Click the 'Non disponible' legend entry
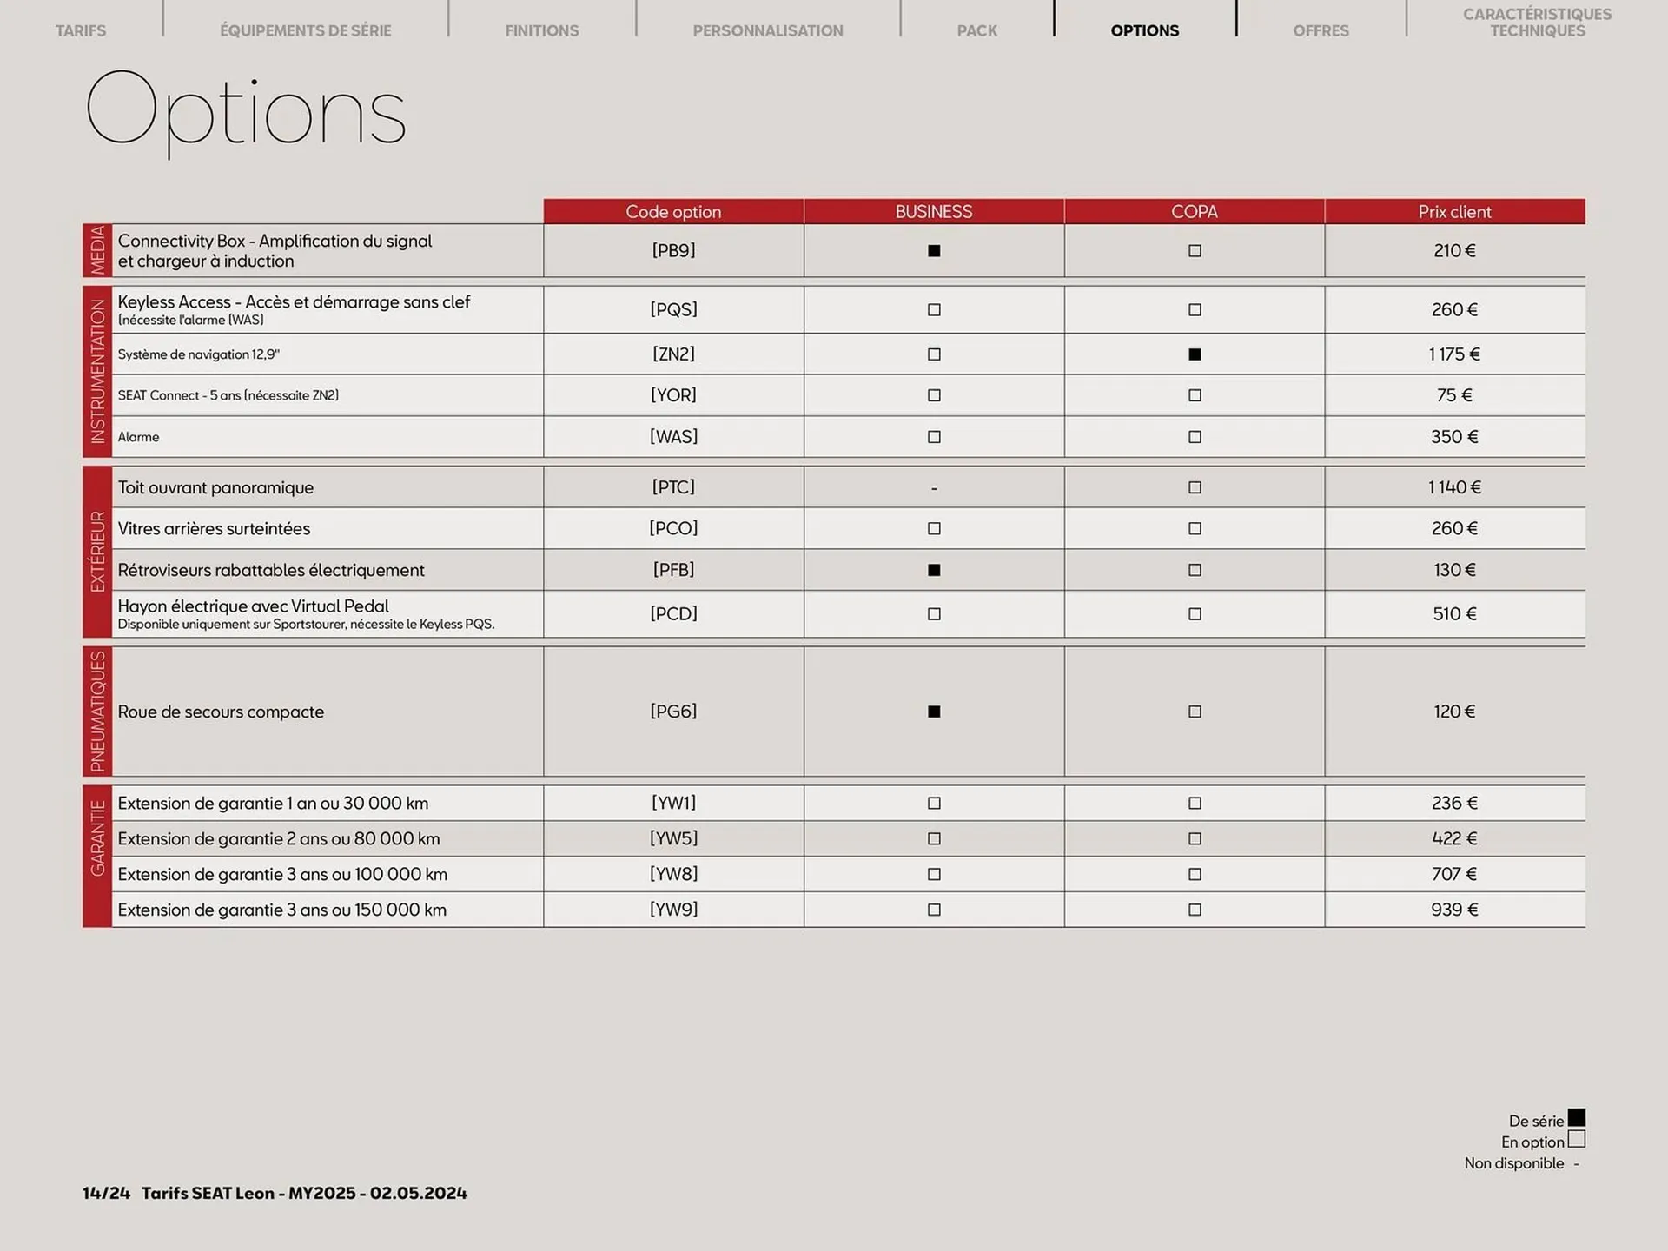Viewport: 1668px width, 1251px height. 1521,1163
